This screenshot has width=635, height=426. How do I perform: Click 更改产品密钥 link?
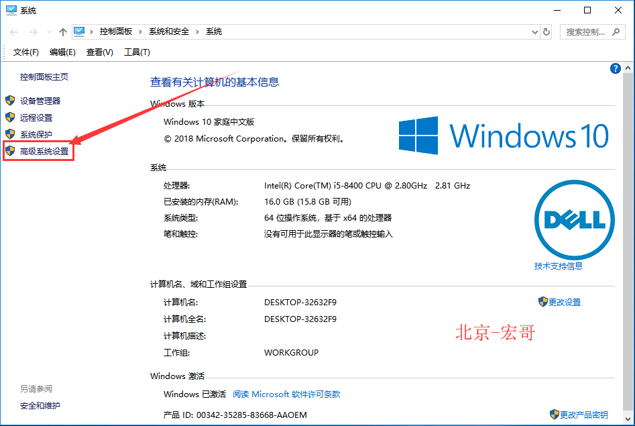583,415
